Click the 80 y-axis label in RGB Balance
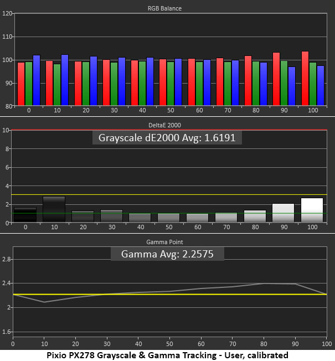The width and height of the screenshot is (335, 361). (x=9, y=106)
